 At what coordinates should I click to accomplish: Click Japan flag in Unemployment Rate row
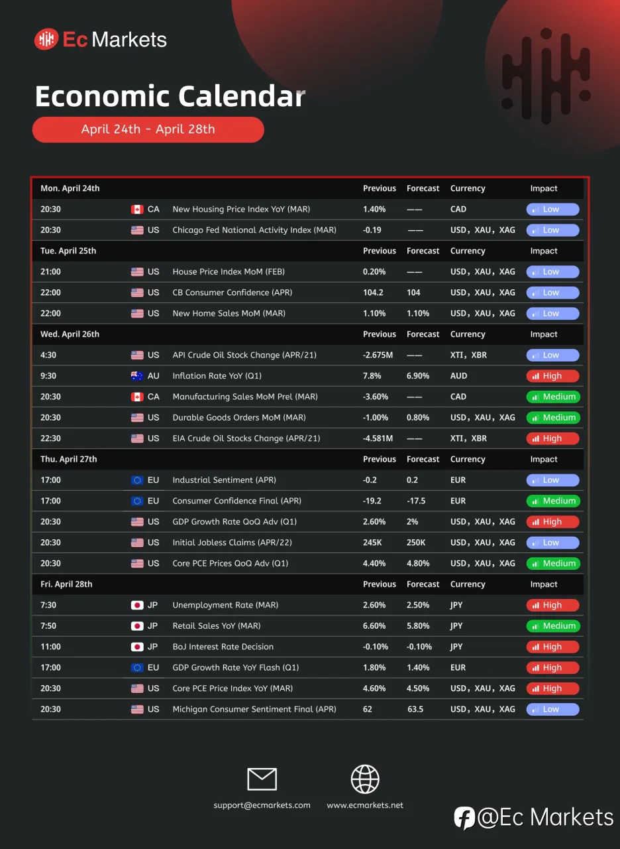click(137, 605)
